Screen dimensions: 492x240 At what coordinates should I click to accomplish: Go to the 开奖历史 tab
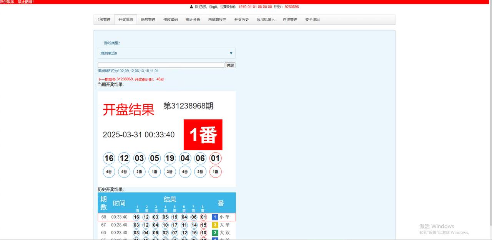point(241,20)
